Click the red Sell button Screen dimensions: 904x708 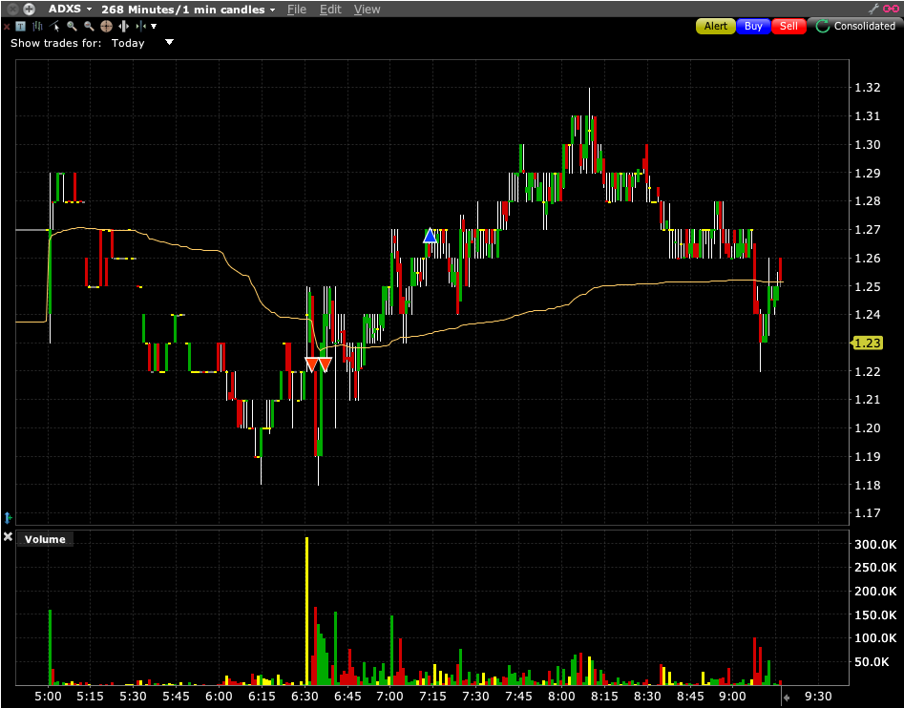pos(788,26)
